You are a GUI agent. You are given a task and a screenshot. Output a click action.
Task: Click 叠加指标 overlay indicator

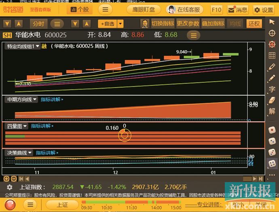pyautogui.click(x=213, y=23)
